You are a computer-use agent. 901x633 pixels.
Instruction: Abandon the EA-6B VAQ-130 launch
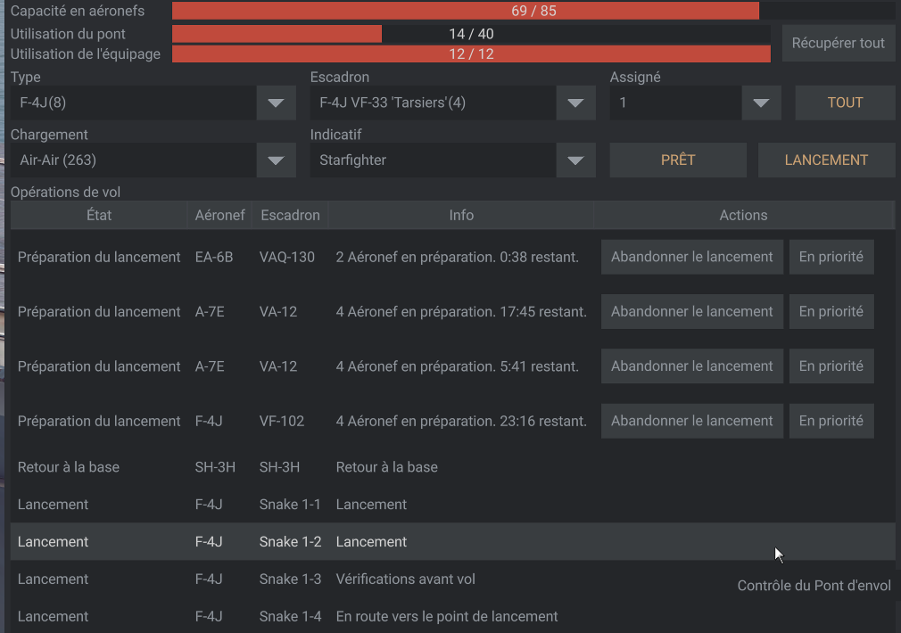(x=691, y=257)
